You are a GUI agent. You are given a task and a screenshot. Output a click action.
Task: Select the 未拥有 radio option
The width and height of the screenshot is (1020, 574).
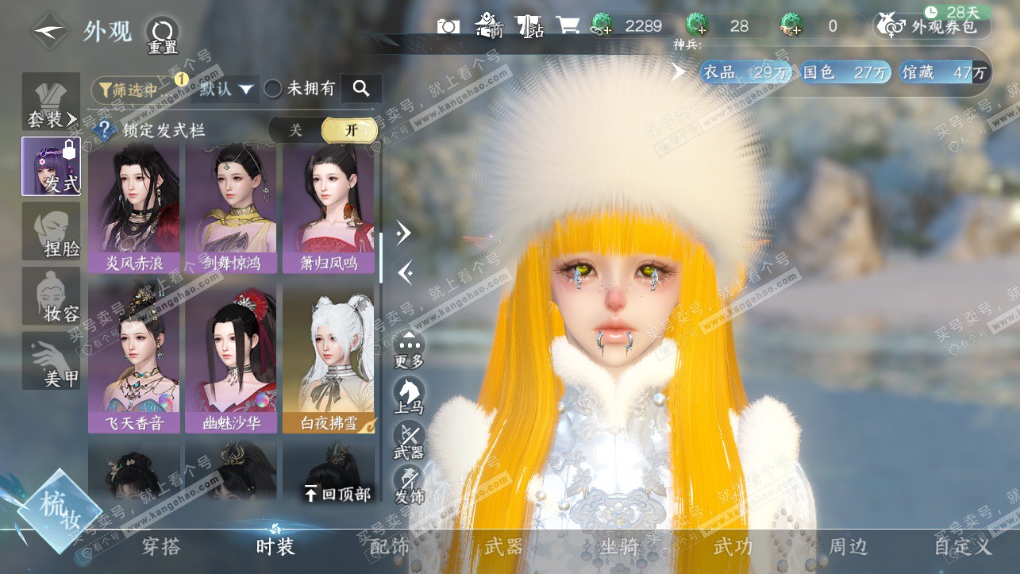[x=273, y=89]
